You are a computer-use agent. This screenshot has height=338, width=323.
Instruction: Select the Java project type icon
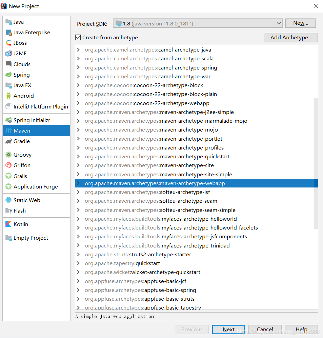(x=8, y=22)
